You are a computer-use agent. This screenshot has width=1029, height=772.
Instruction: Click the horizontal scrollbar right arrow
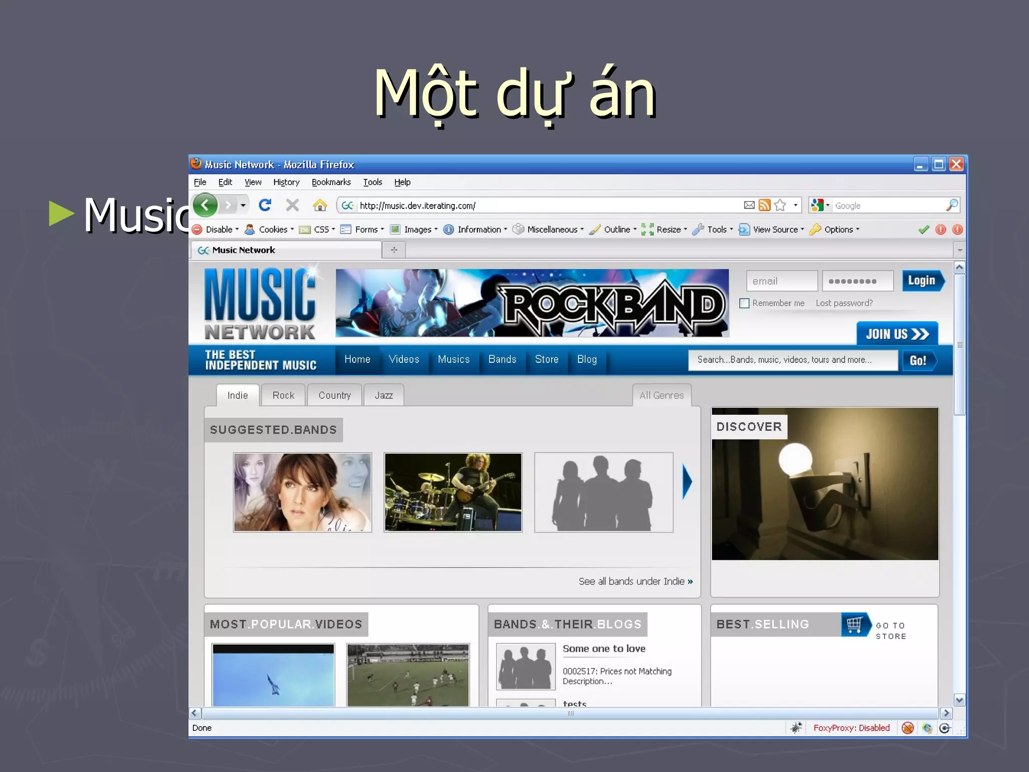click(946, 713)
